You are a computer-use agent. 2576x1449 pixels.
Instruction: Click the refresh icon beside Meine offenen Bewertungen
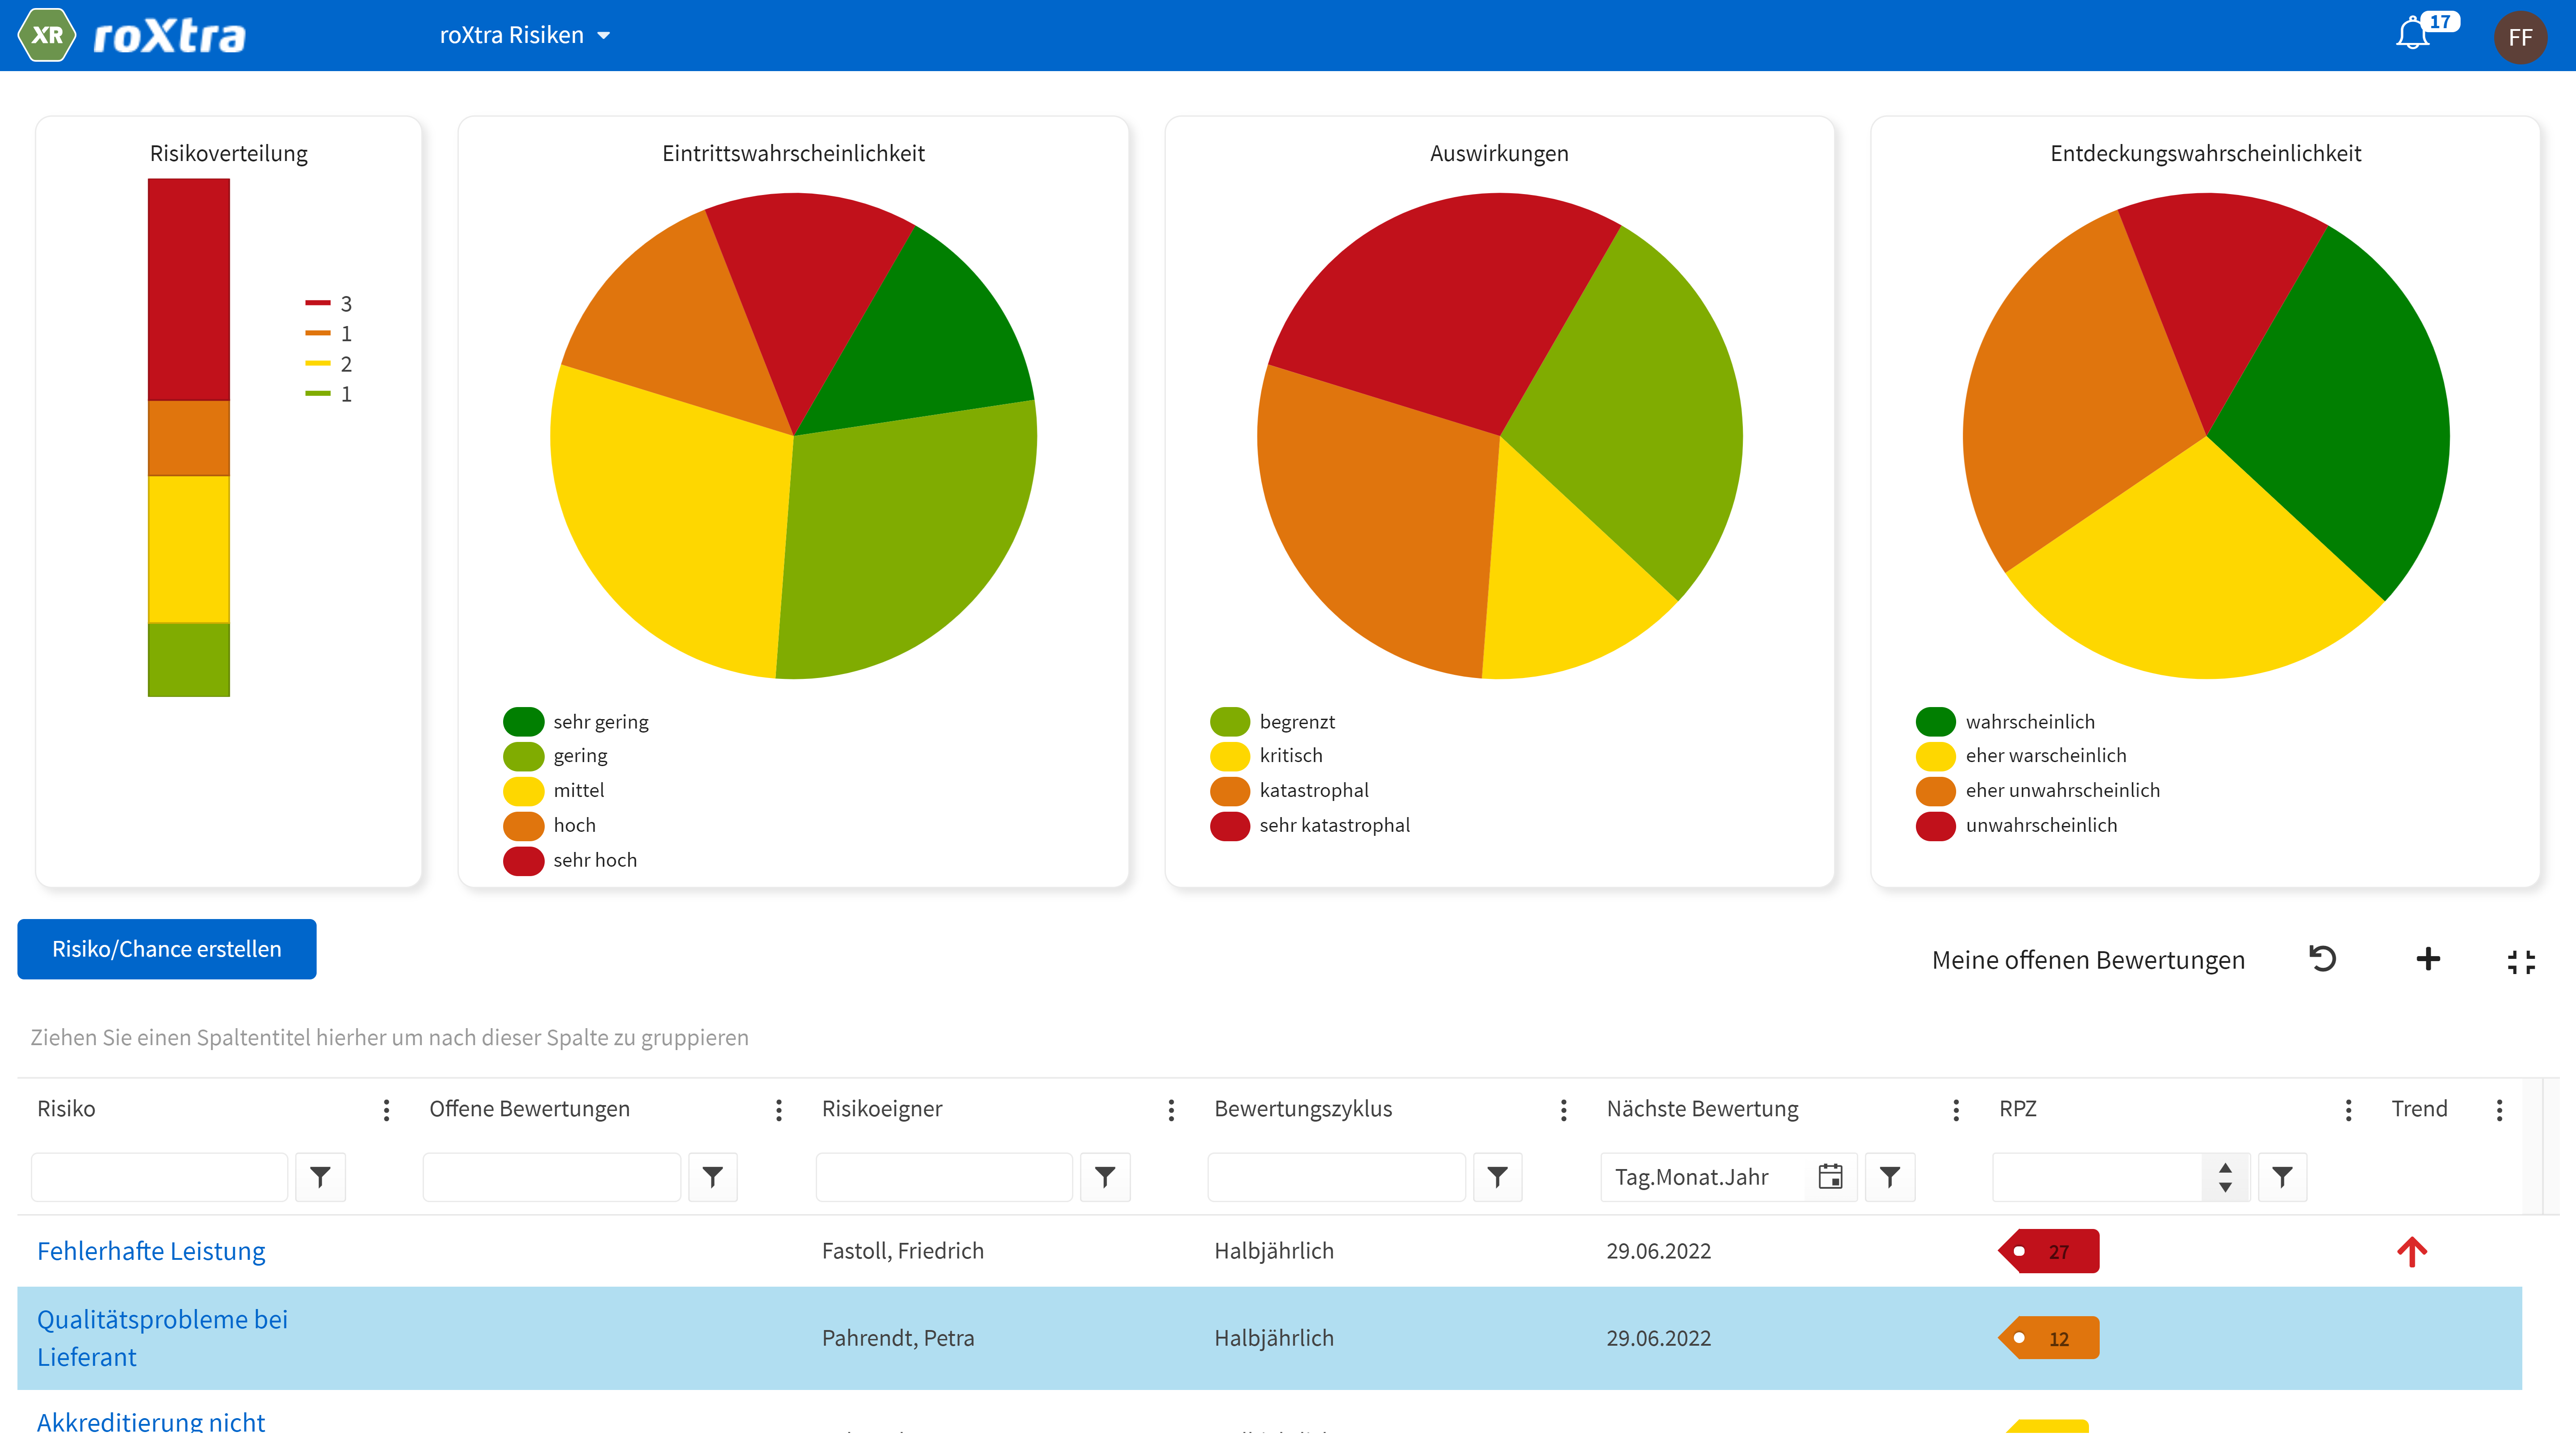click(2322, 959)
